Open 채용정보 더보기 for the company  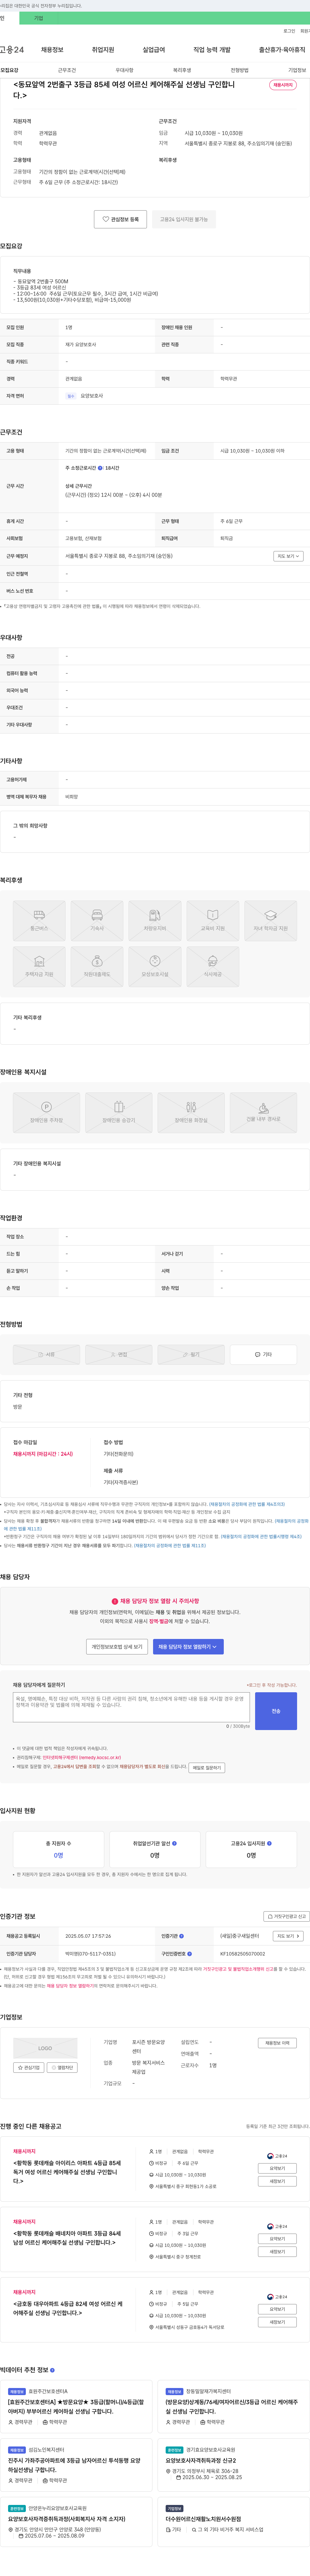coord(277,2043)
